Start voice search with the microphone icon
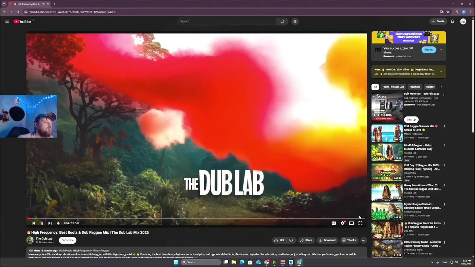 pyautogui.click(x=295, y=22)
